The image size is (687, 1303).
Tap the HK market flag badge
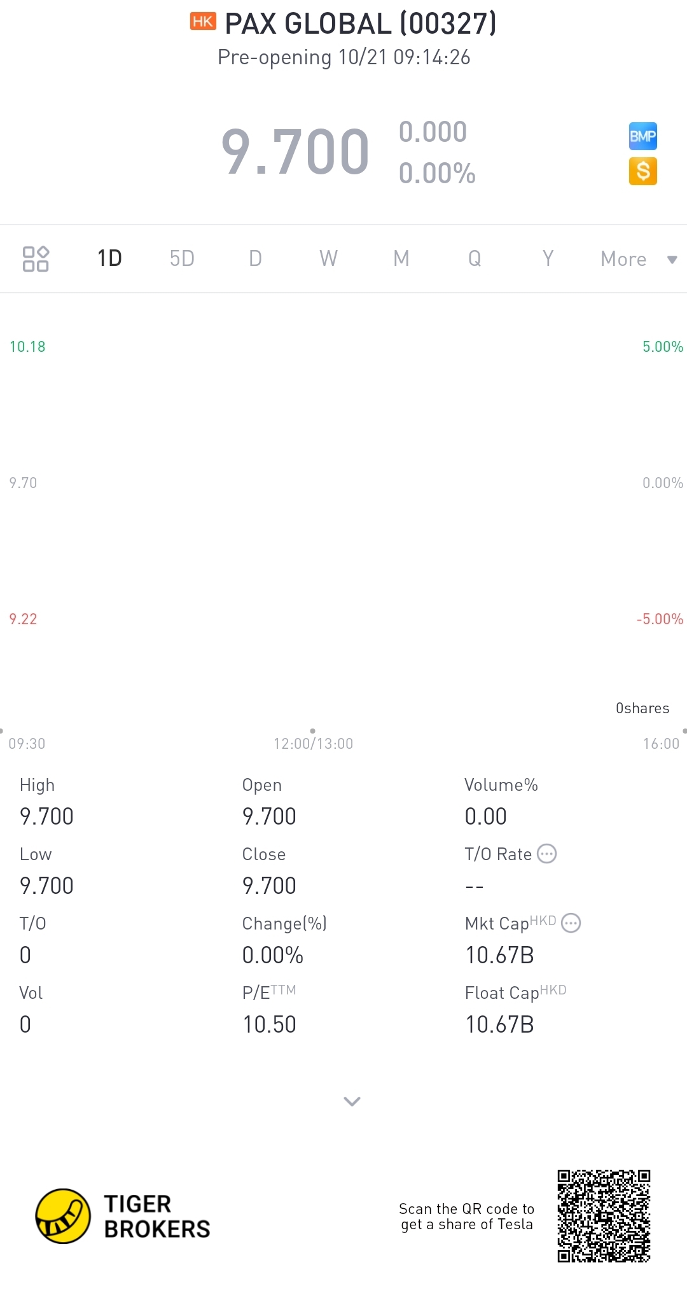click(203, 22)
